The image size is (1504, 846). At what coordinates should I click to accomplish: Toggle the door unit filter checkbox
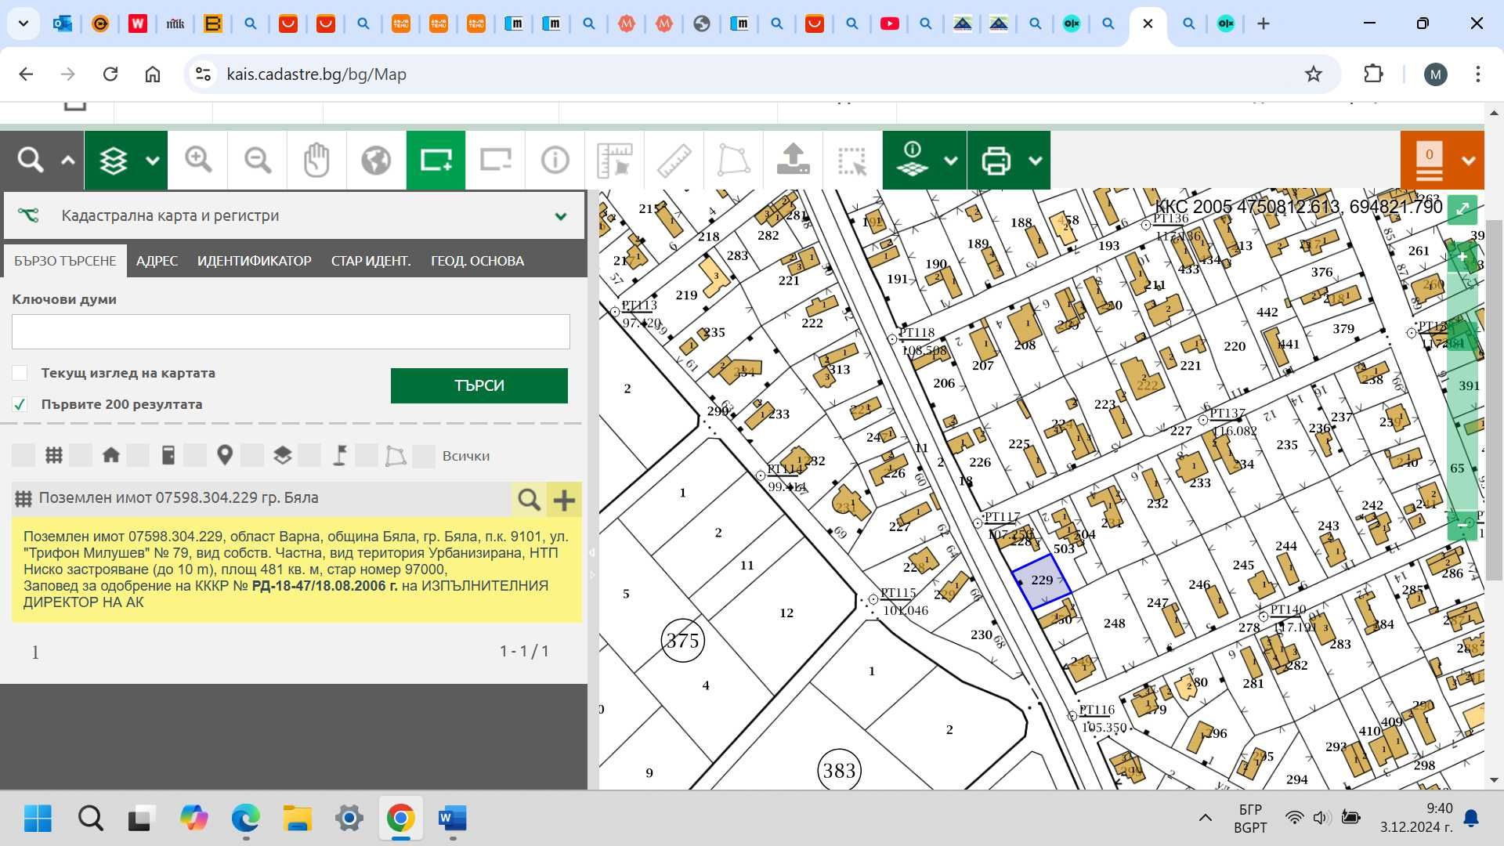click(138, 455)
